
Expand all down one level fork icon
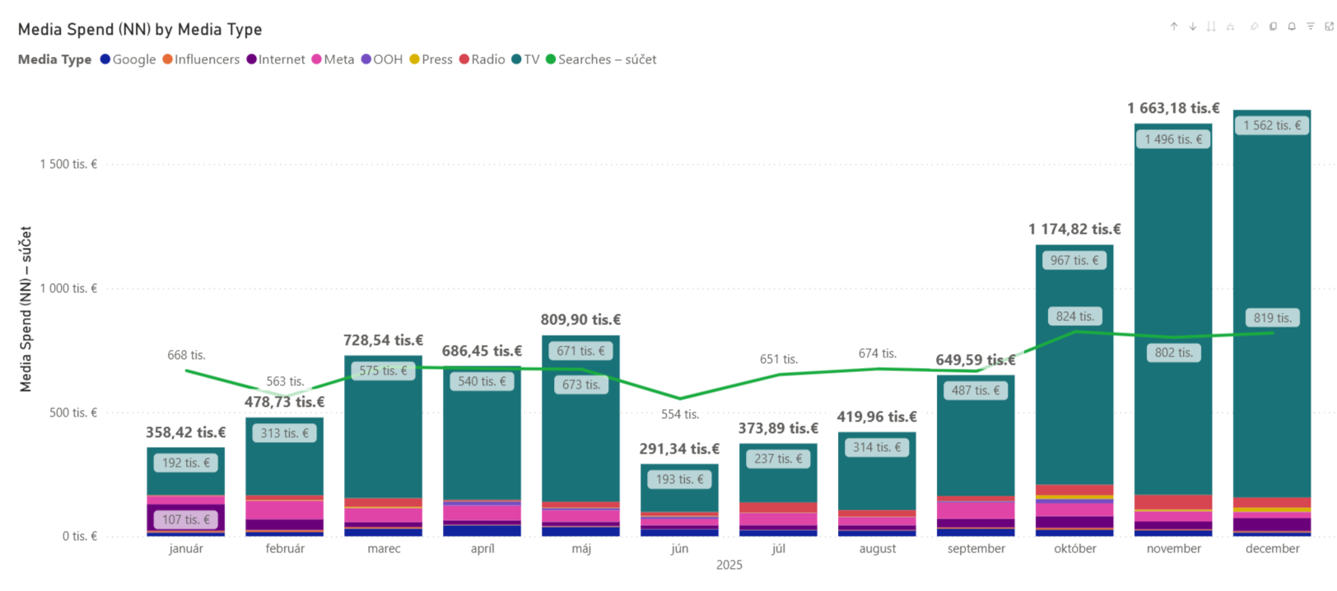pos(1230,26)
